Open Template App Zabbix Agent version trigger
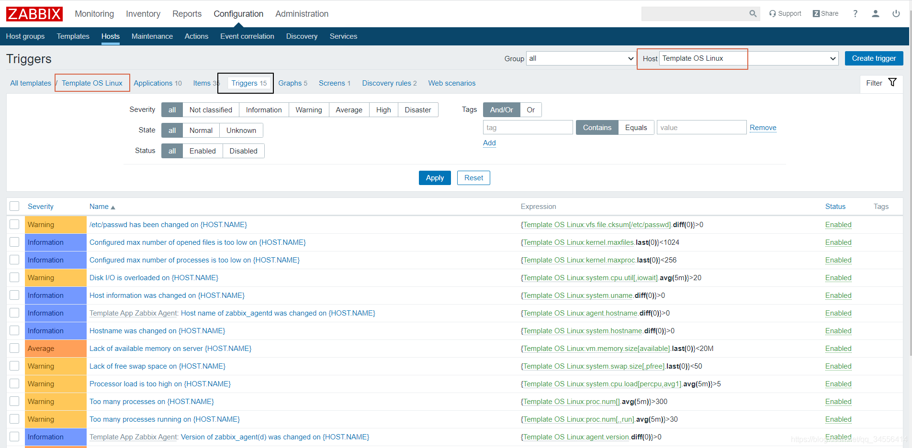This screenshot has height=448, width=912. pyautogui.click(x=275, y=437)
